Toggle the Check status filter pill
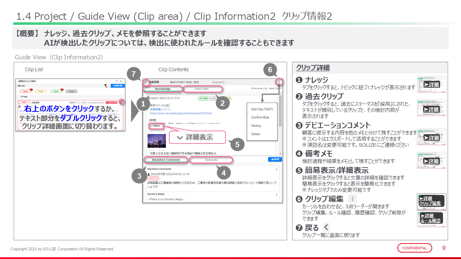This screenshot has width=461, height=259. pyautogui.click(x=41, y=91)
